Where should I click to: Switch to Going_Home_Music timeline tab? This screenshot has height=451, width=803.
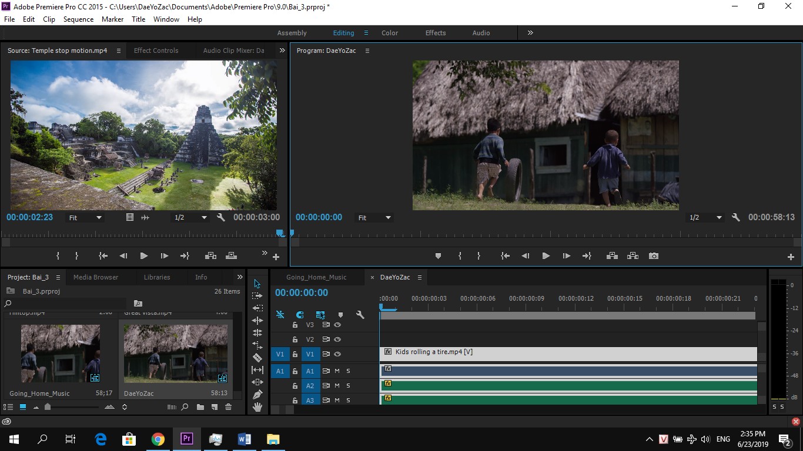[316, 277]
